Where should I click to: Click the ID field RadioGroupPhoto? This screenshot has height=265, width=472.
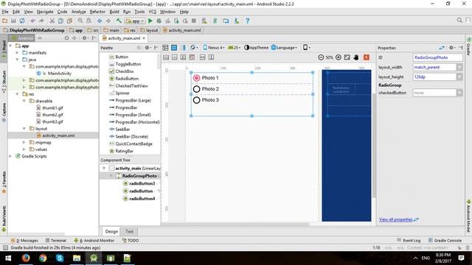coord(437,57)
